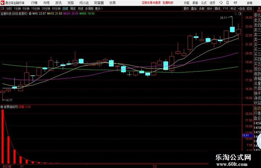This screenshot has height=168, width=261.
Task: Click the 标记 mark button
Action: 233,9
